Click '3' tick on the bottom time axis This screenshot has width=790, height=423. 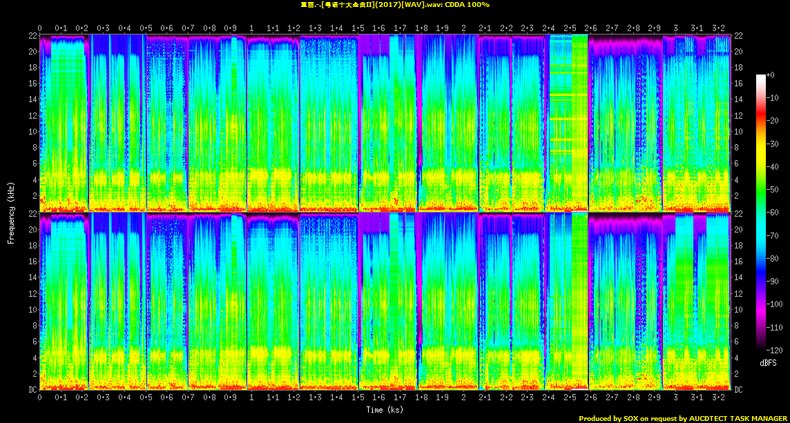(x=675, y=398)
